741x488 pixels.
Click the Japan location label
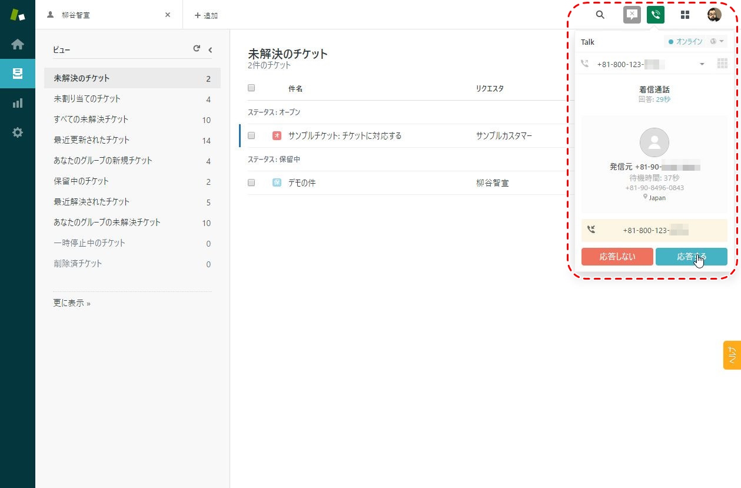[654, 198]
